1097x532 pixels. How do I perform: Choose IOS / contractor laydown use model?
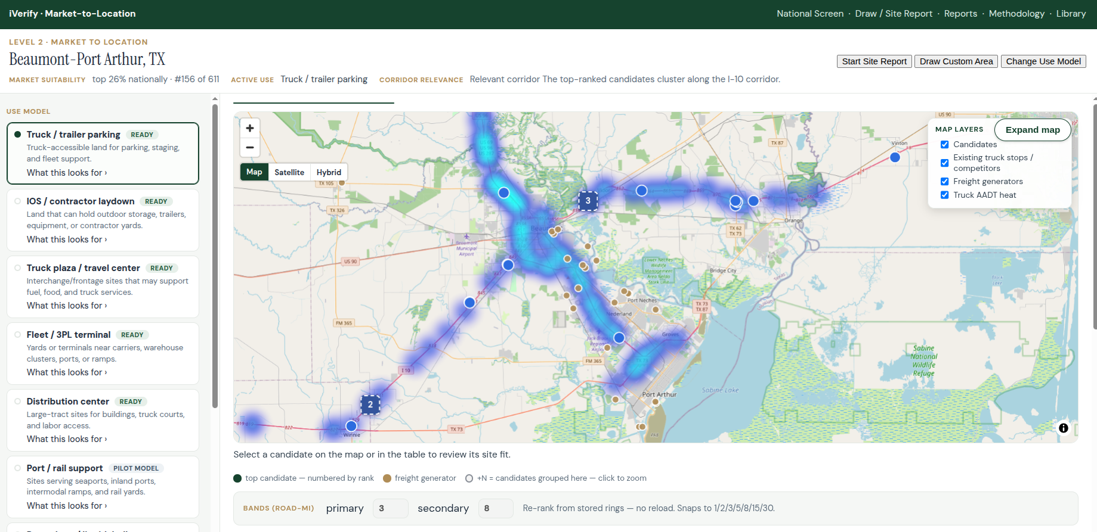pos(103,220)
